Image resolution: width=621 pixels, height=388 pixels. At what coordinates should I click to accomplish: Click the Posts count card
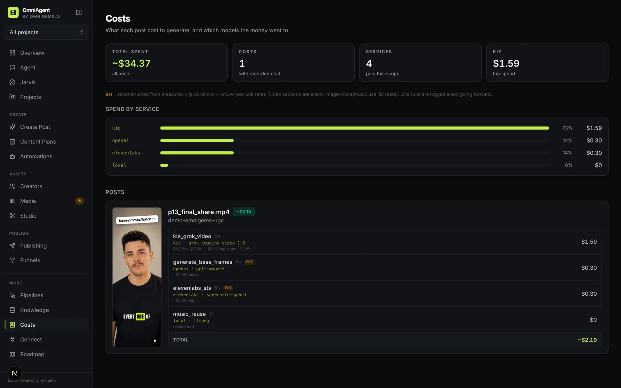(x=293, y=62)
